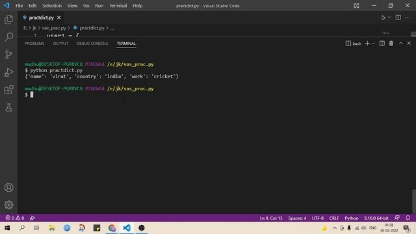This screenshot has width=416, height=234.
Task: Maximize the panel with up chevron
Action: tap(401, 44)
